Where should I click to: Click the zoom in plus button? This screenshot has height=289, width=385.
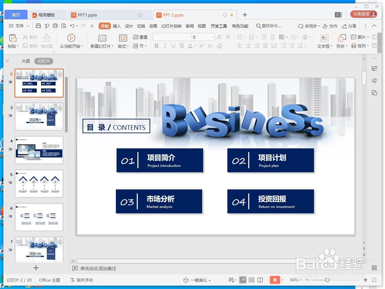tap(365, 280)
